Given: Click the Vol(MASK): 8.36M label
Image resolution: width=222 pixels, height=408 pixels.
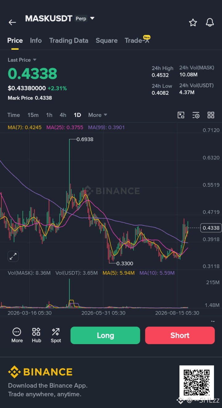Looking at the screenshot, I should click(29, 273).
